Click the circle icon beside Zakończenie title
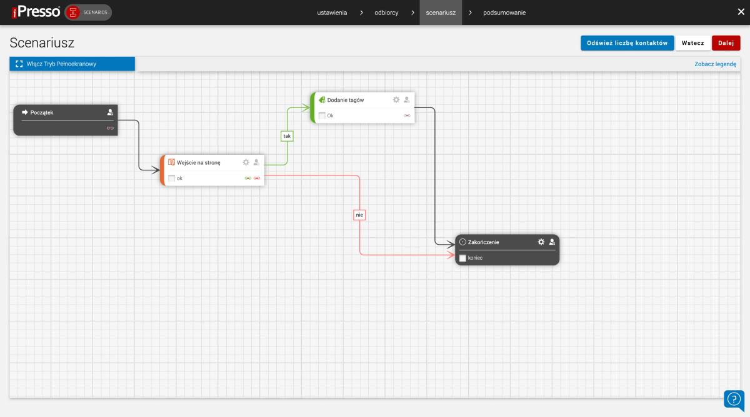Screen dimensions: 750x417 point(462,242)
